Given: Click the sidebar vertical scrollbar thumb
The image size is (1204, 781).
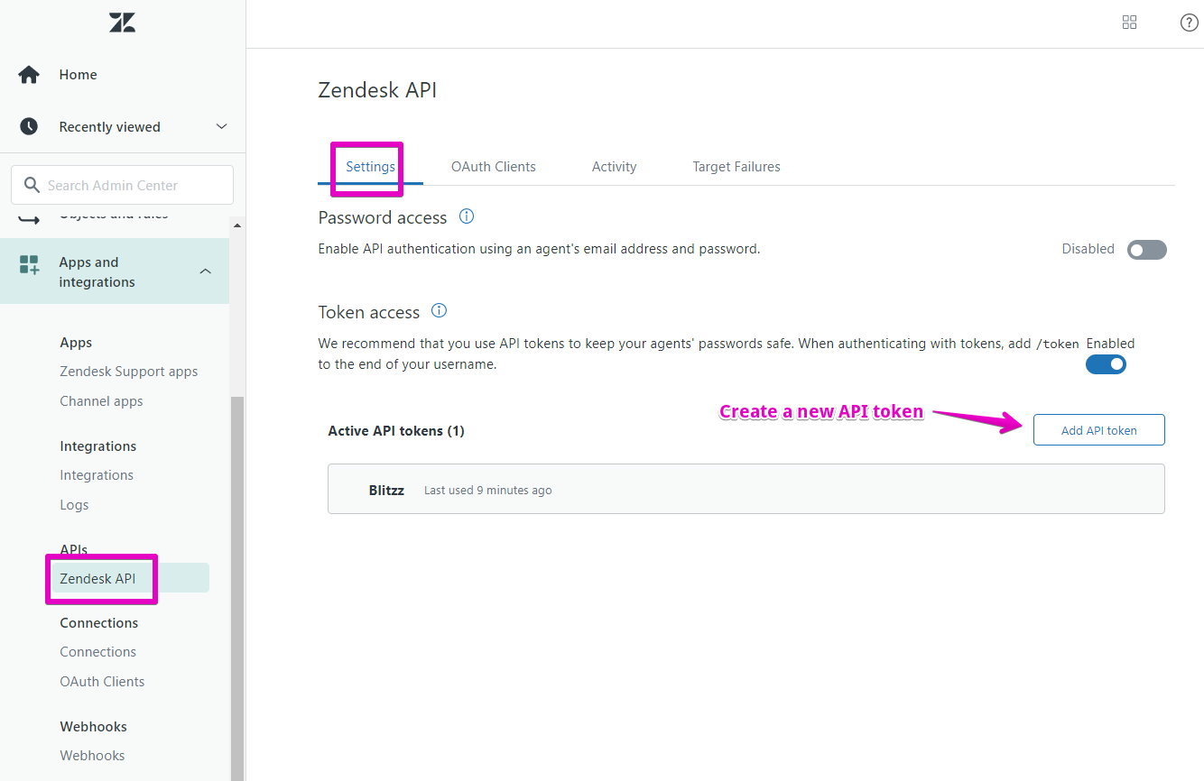Looking at the screenshot, I should [238, 588].
